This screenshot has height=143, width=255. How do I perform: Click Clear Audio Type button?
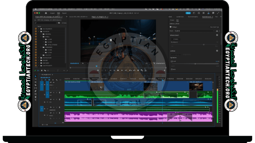(x=214, y=27)
